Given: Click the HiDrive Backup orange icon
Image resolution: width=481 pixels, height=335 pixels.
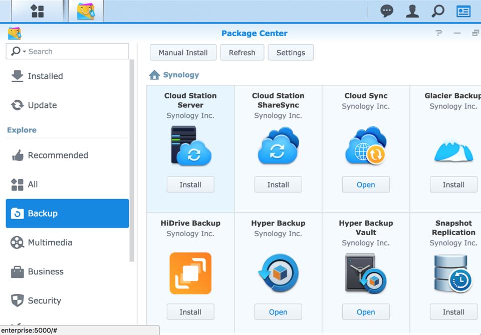Looking at the screenshot, I should pos(190,273).
